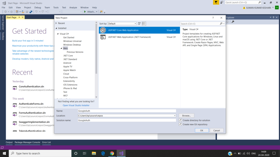Click the Find in Files toolbar icon
Image resolution: width=280 pixels, height=157 pixels.
tap(101, 12)
